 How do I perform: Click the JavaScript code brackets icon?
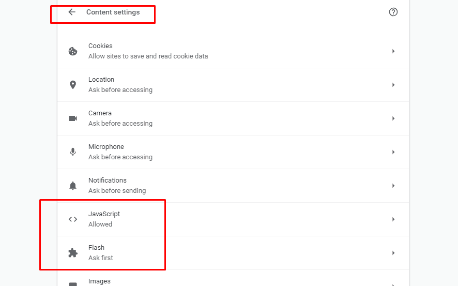73,219
